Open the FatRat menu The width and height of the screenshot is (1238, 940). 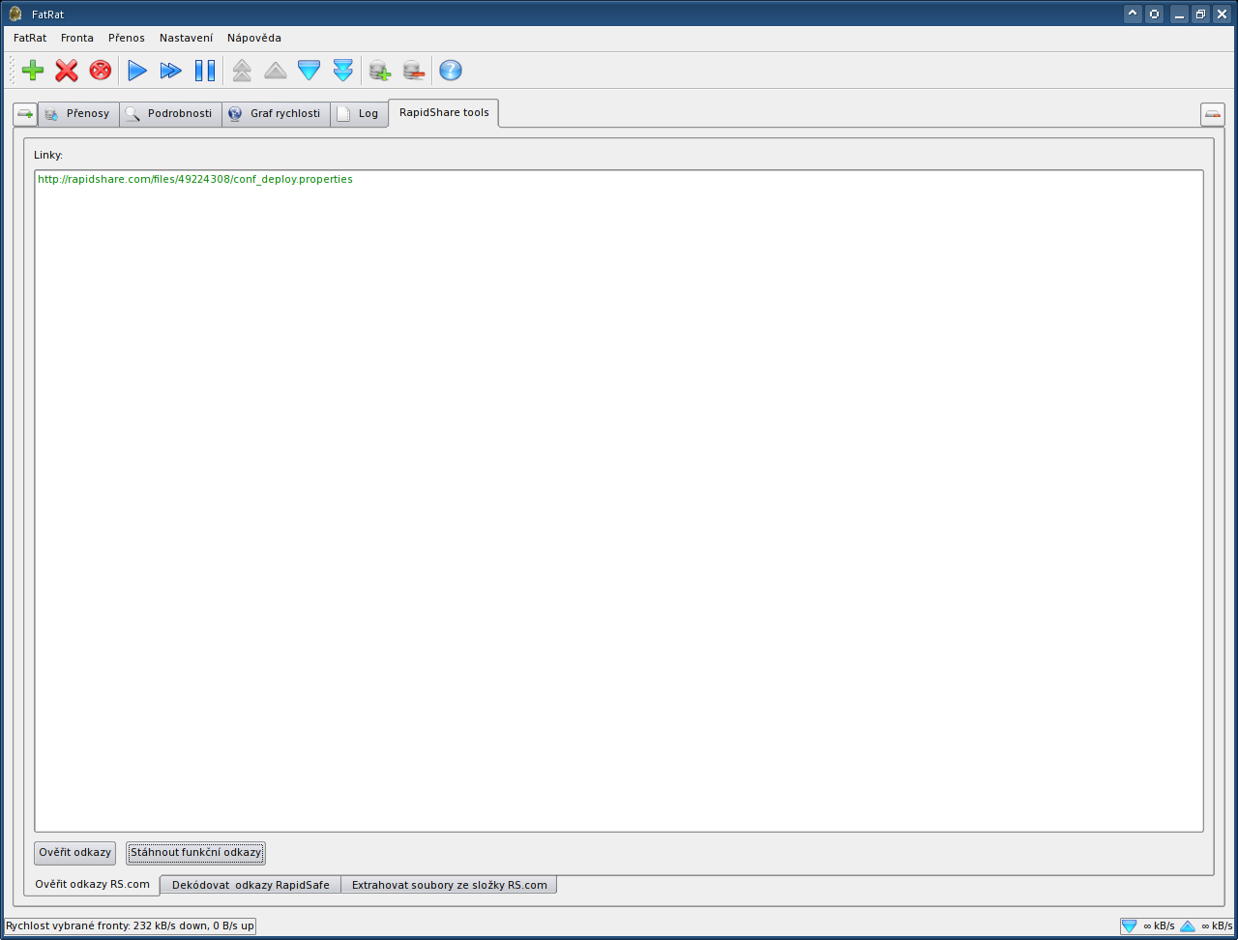click(x=30, y=38)
